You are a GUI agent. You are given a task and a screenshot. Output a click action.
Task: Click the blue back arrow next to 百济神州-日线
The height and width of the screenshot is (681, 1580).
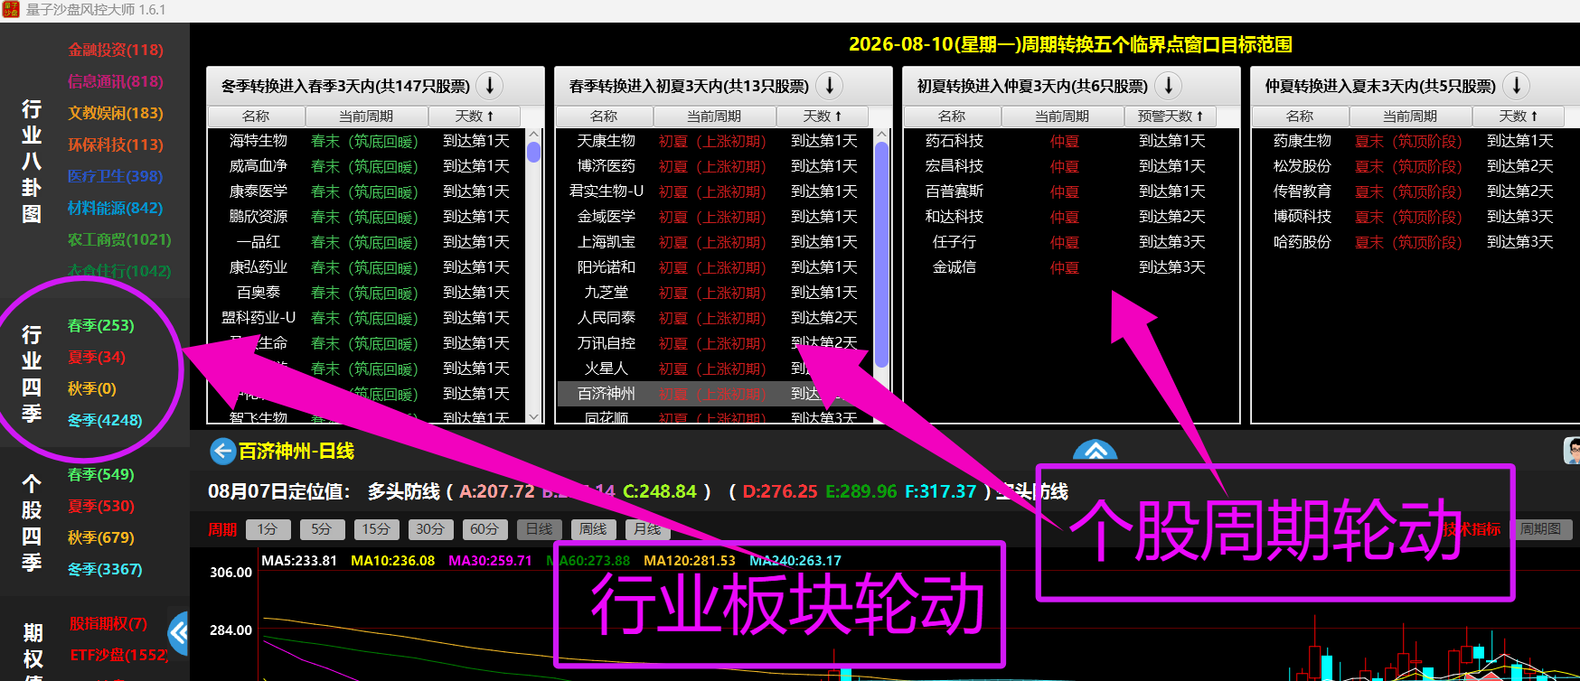tap(222, 451)
